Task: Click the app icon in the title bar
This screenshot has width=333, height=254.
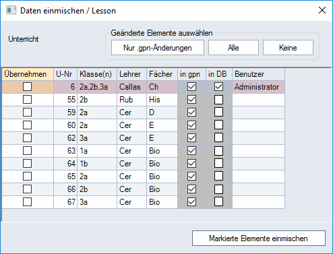Action: 11,11
